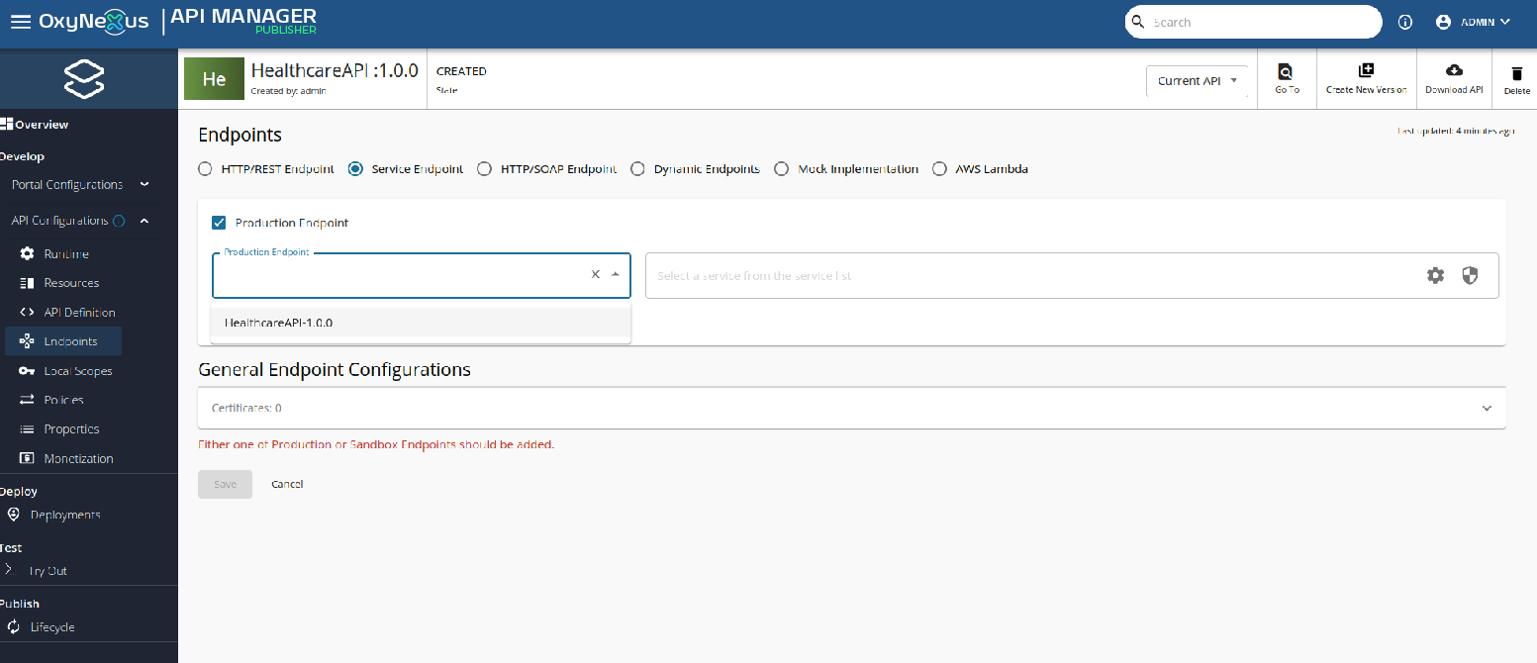Select HTTP/SOAP Endpoint radio button

pyautogui.click(x=484, y=168)
